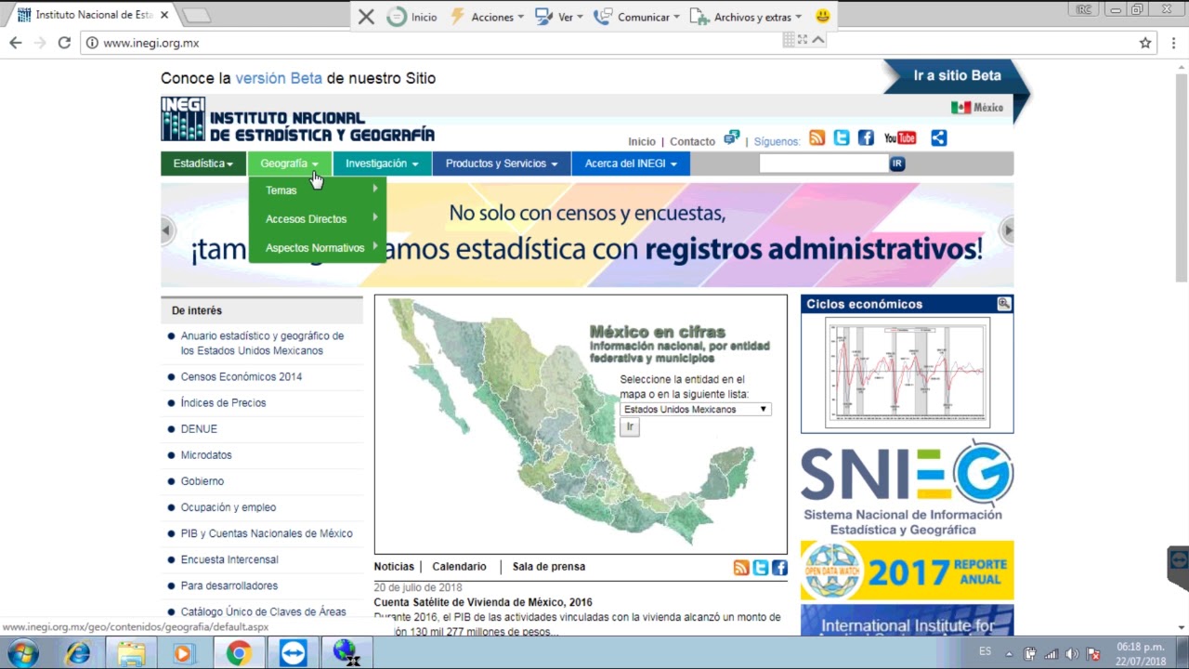Open TeamViewer taskbar icon

pos(293,653)
